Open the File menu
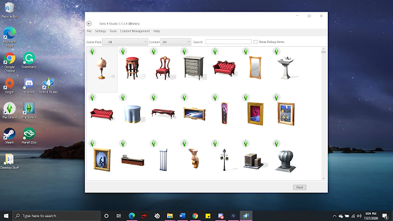Viewport: 393px width, 221px height. pos(89,31)
